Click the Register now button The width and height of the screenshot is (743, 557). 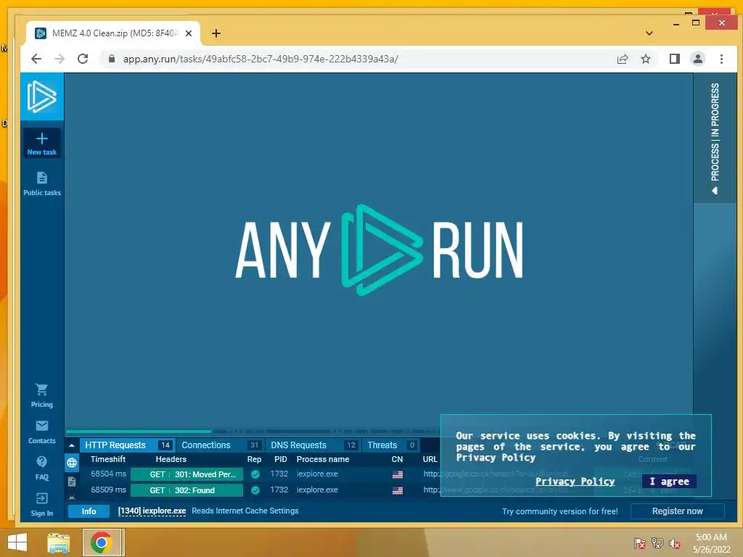point(677,511)
